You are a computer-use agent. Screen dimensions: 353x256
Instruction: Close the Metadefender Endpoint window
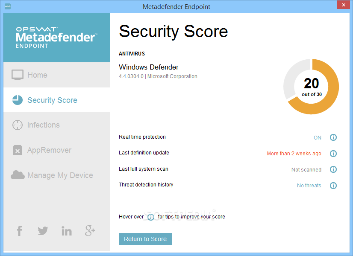pos(343,5)
